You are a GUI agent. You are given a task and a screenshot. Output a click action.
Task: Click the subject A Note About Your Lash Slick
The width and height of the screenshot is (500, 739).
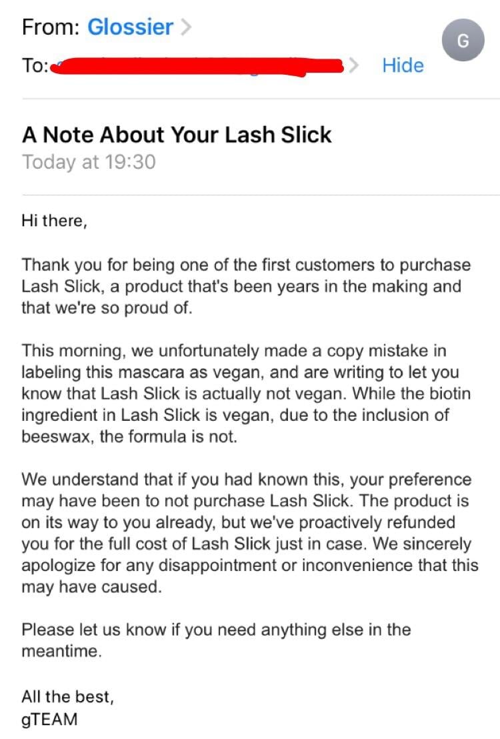point(177,135)
